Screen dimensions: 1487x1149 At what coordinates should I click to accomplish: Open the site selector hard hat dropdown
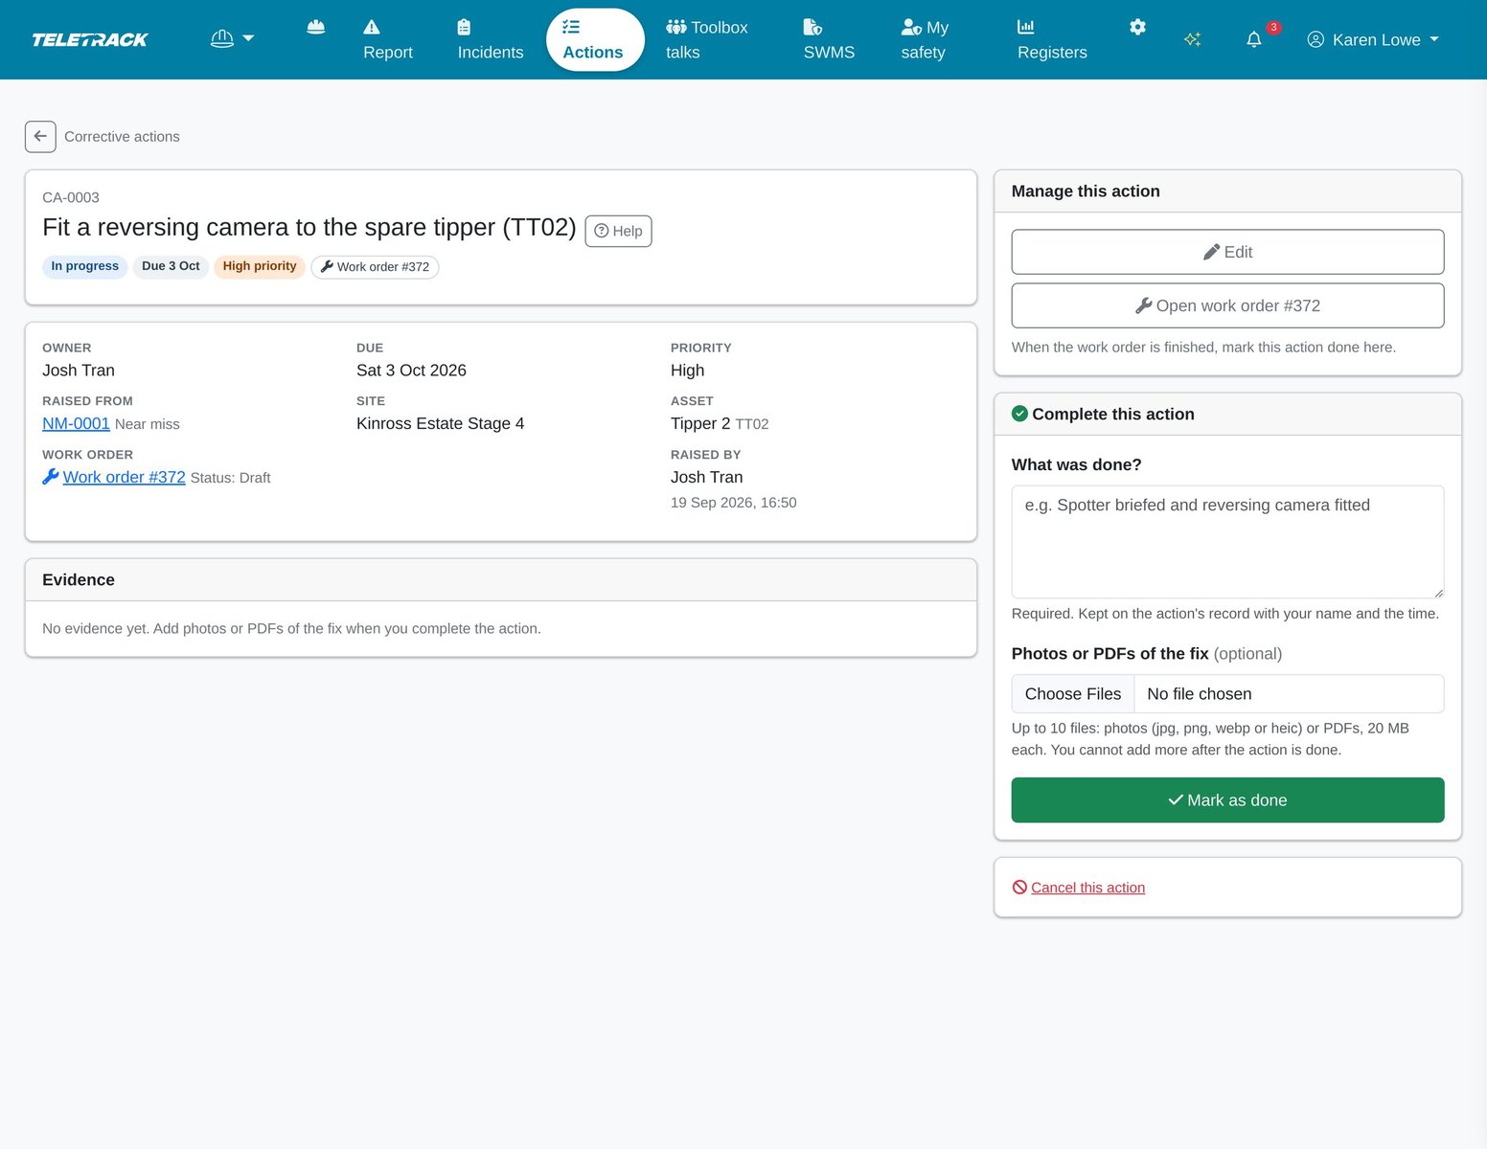coord(232,39)
